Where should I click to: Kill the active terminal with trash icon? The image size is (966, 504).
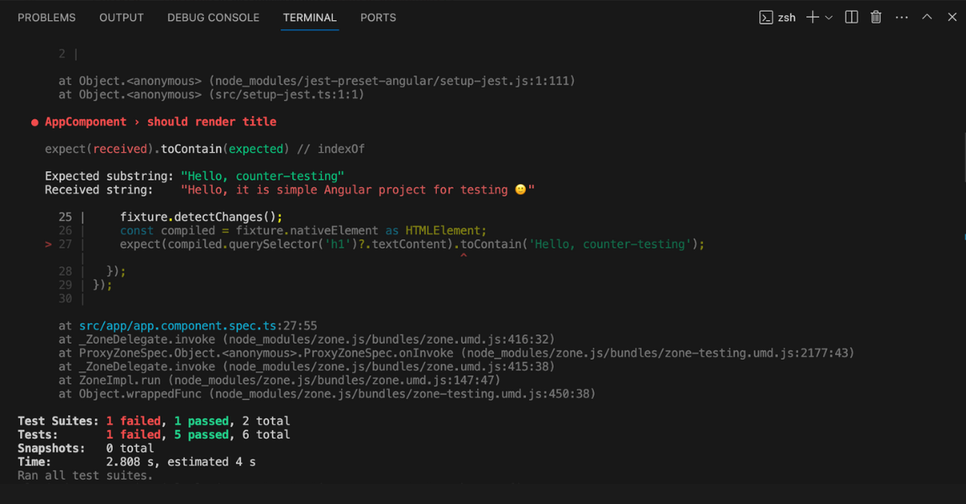pos(875,16)
